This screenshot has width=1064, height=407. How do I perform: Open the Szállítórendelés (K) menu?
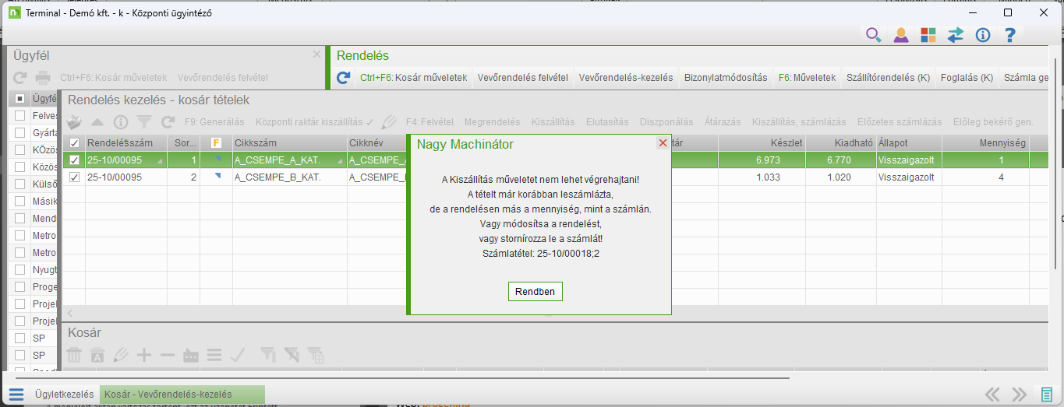[889, 78]
